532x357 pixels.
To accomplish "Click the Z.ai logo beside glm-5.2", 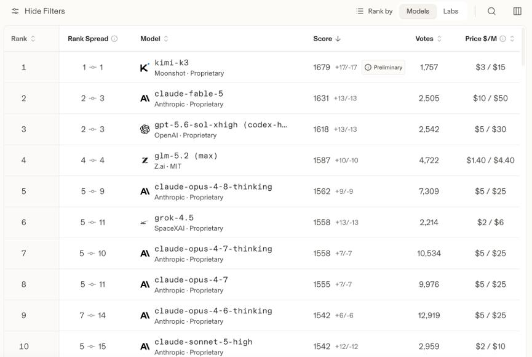I will 145,160.
